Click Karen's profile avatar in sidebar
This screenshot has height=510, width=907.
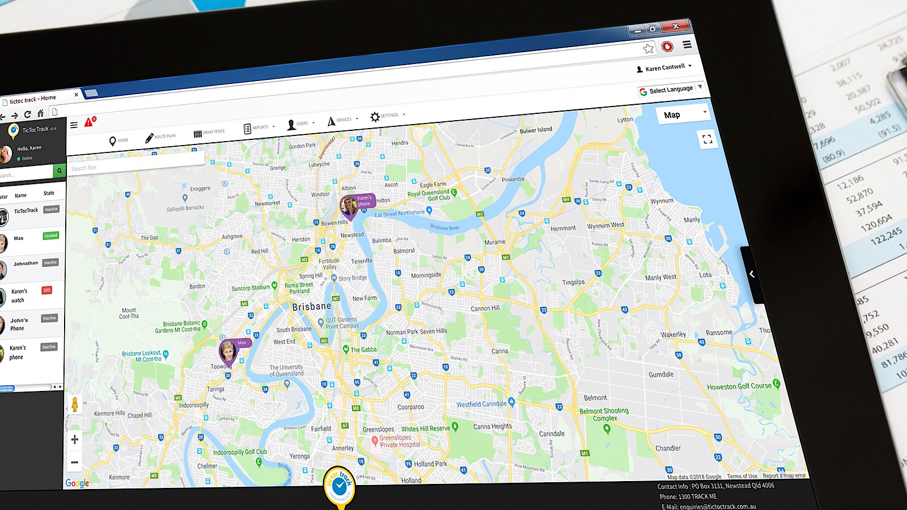coord(5,154)
